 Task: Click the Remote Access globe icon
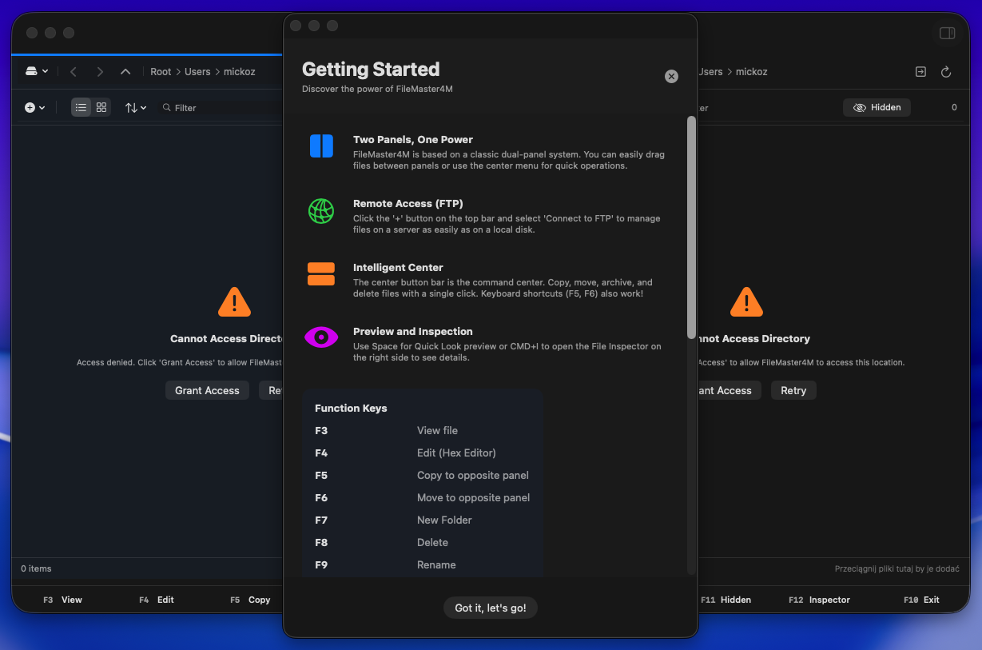(321, 211)
